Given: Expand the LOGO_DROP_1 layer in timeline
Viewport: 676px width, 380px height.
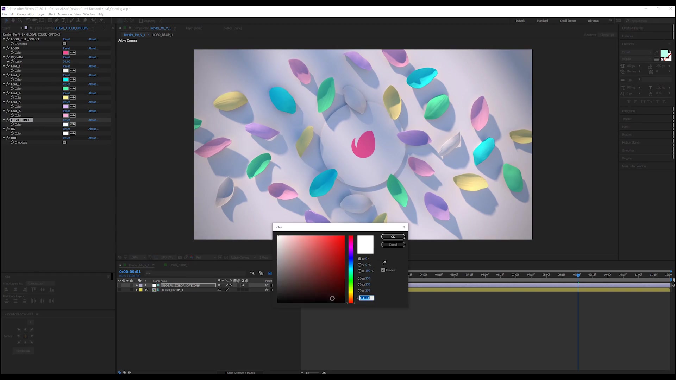Looking at the screenshot, I should click(137, 290).
